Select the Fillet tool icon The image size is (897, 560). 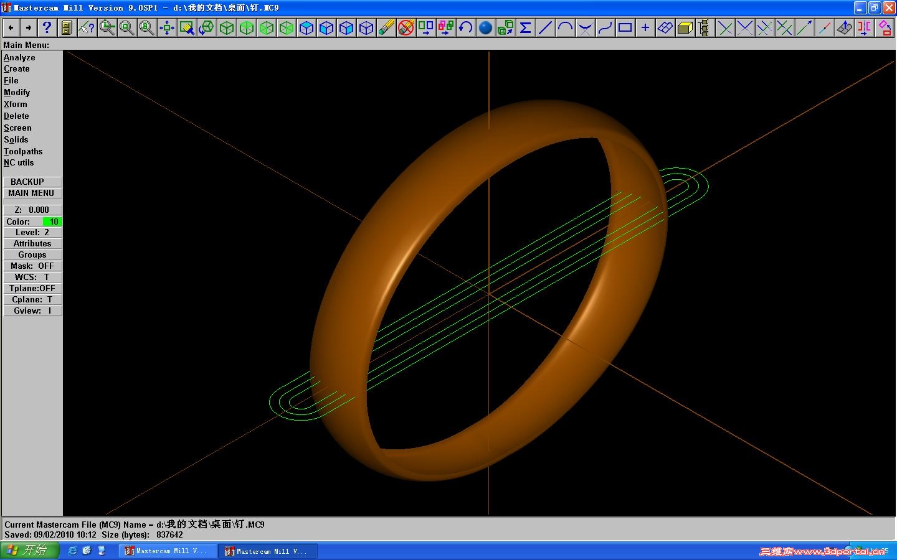tap(585, 27)
